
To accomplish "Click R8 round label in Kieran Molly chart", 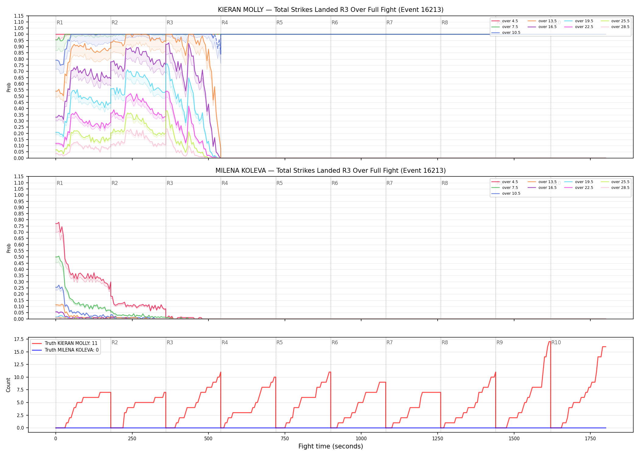I will pos(445,23).
